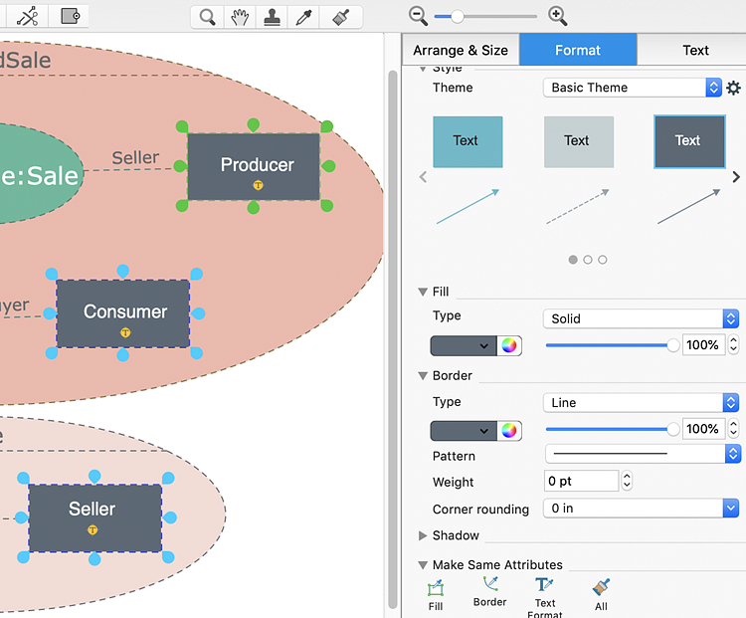The image size is (746, 618).
Task: Choose the teal Text style thumbnail
Action: [467, 142]
